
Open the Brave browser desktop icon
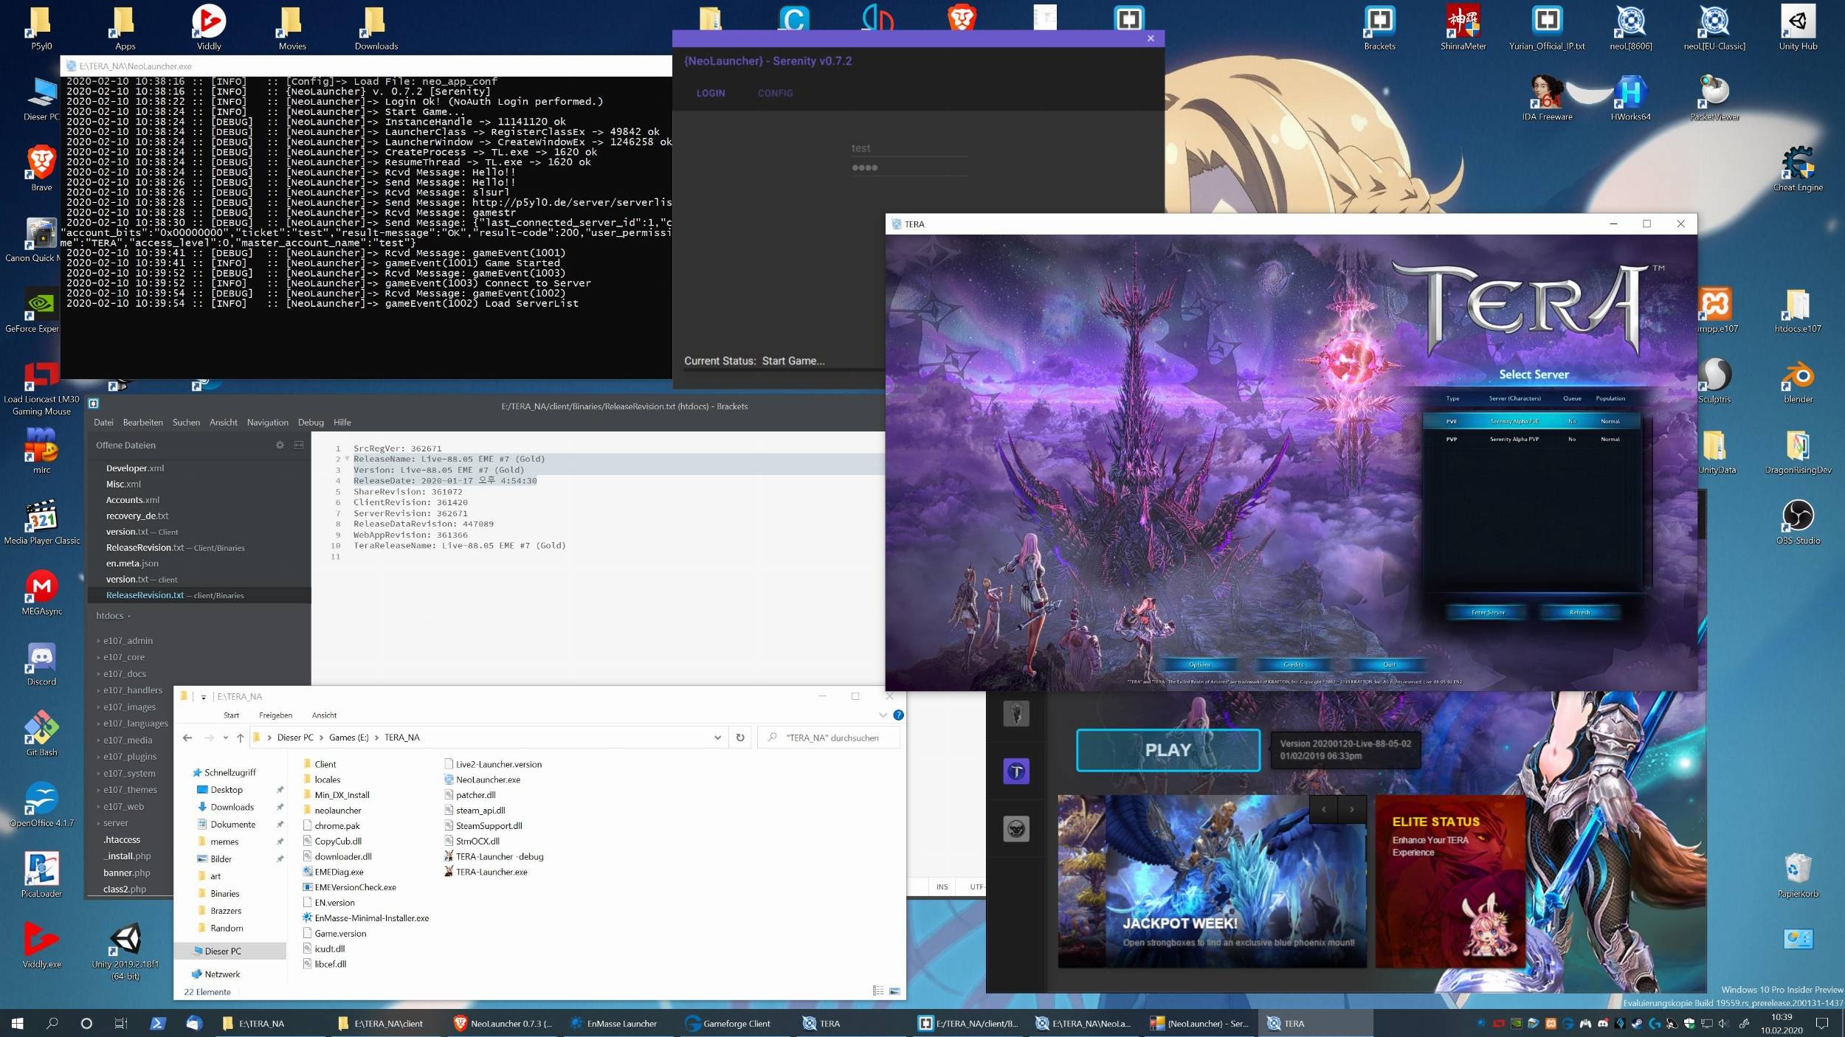click(41, 168)
